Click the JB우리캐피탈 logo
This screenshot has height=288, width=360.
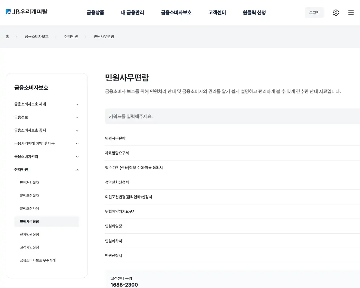click(26, 12)
